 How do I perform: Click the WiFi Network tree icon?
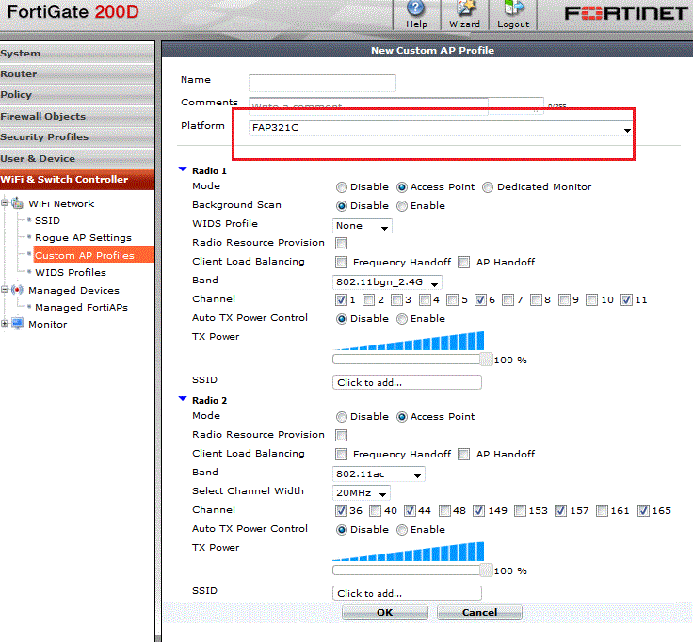pos(17,203)
